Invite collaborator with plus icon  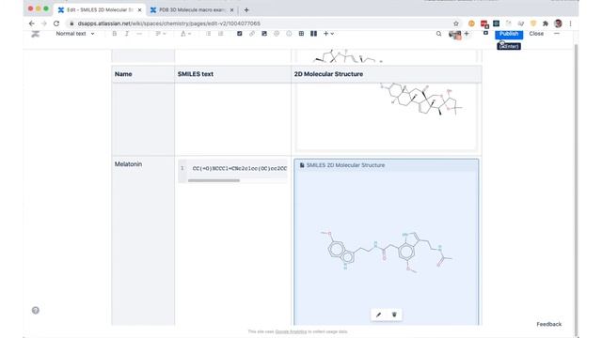pos(467,34)
